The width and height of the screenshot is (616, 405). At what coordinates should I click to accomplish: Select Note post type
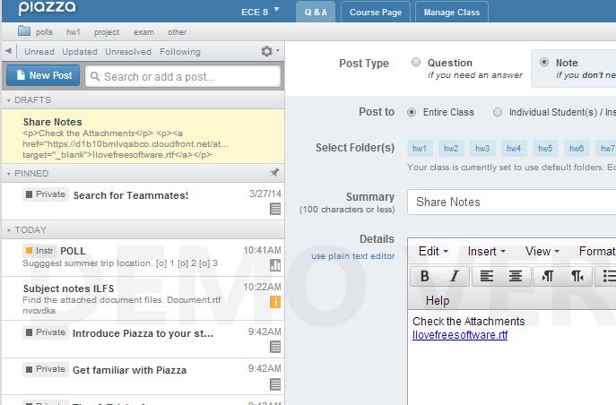pyautogui.click(x=544, y=62)
